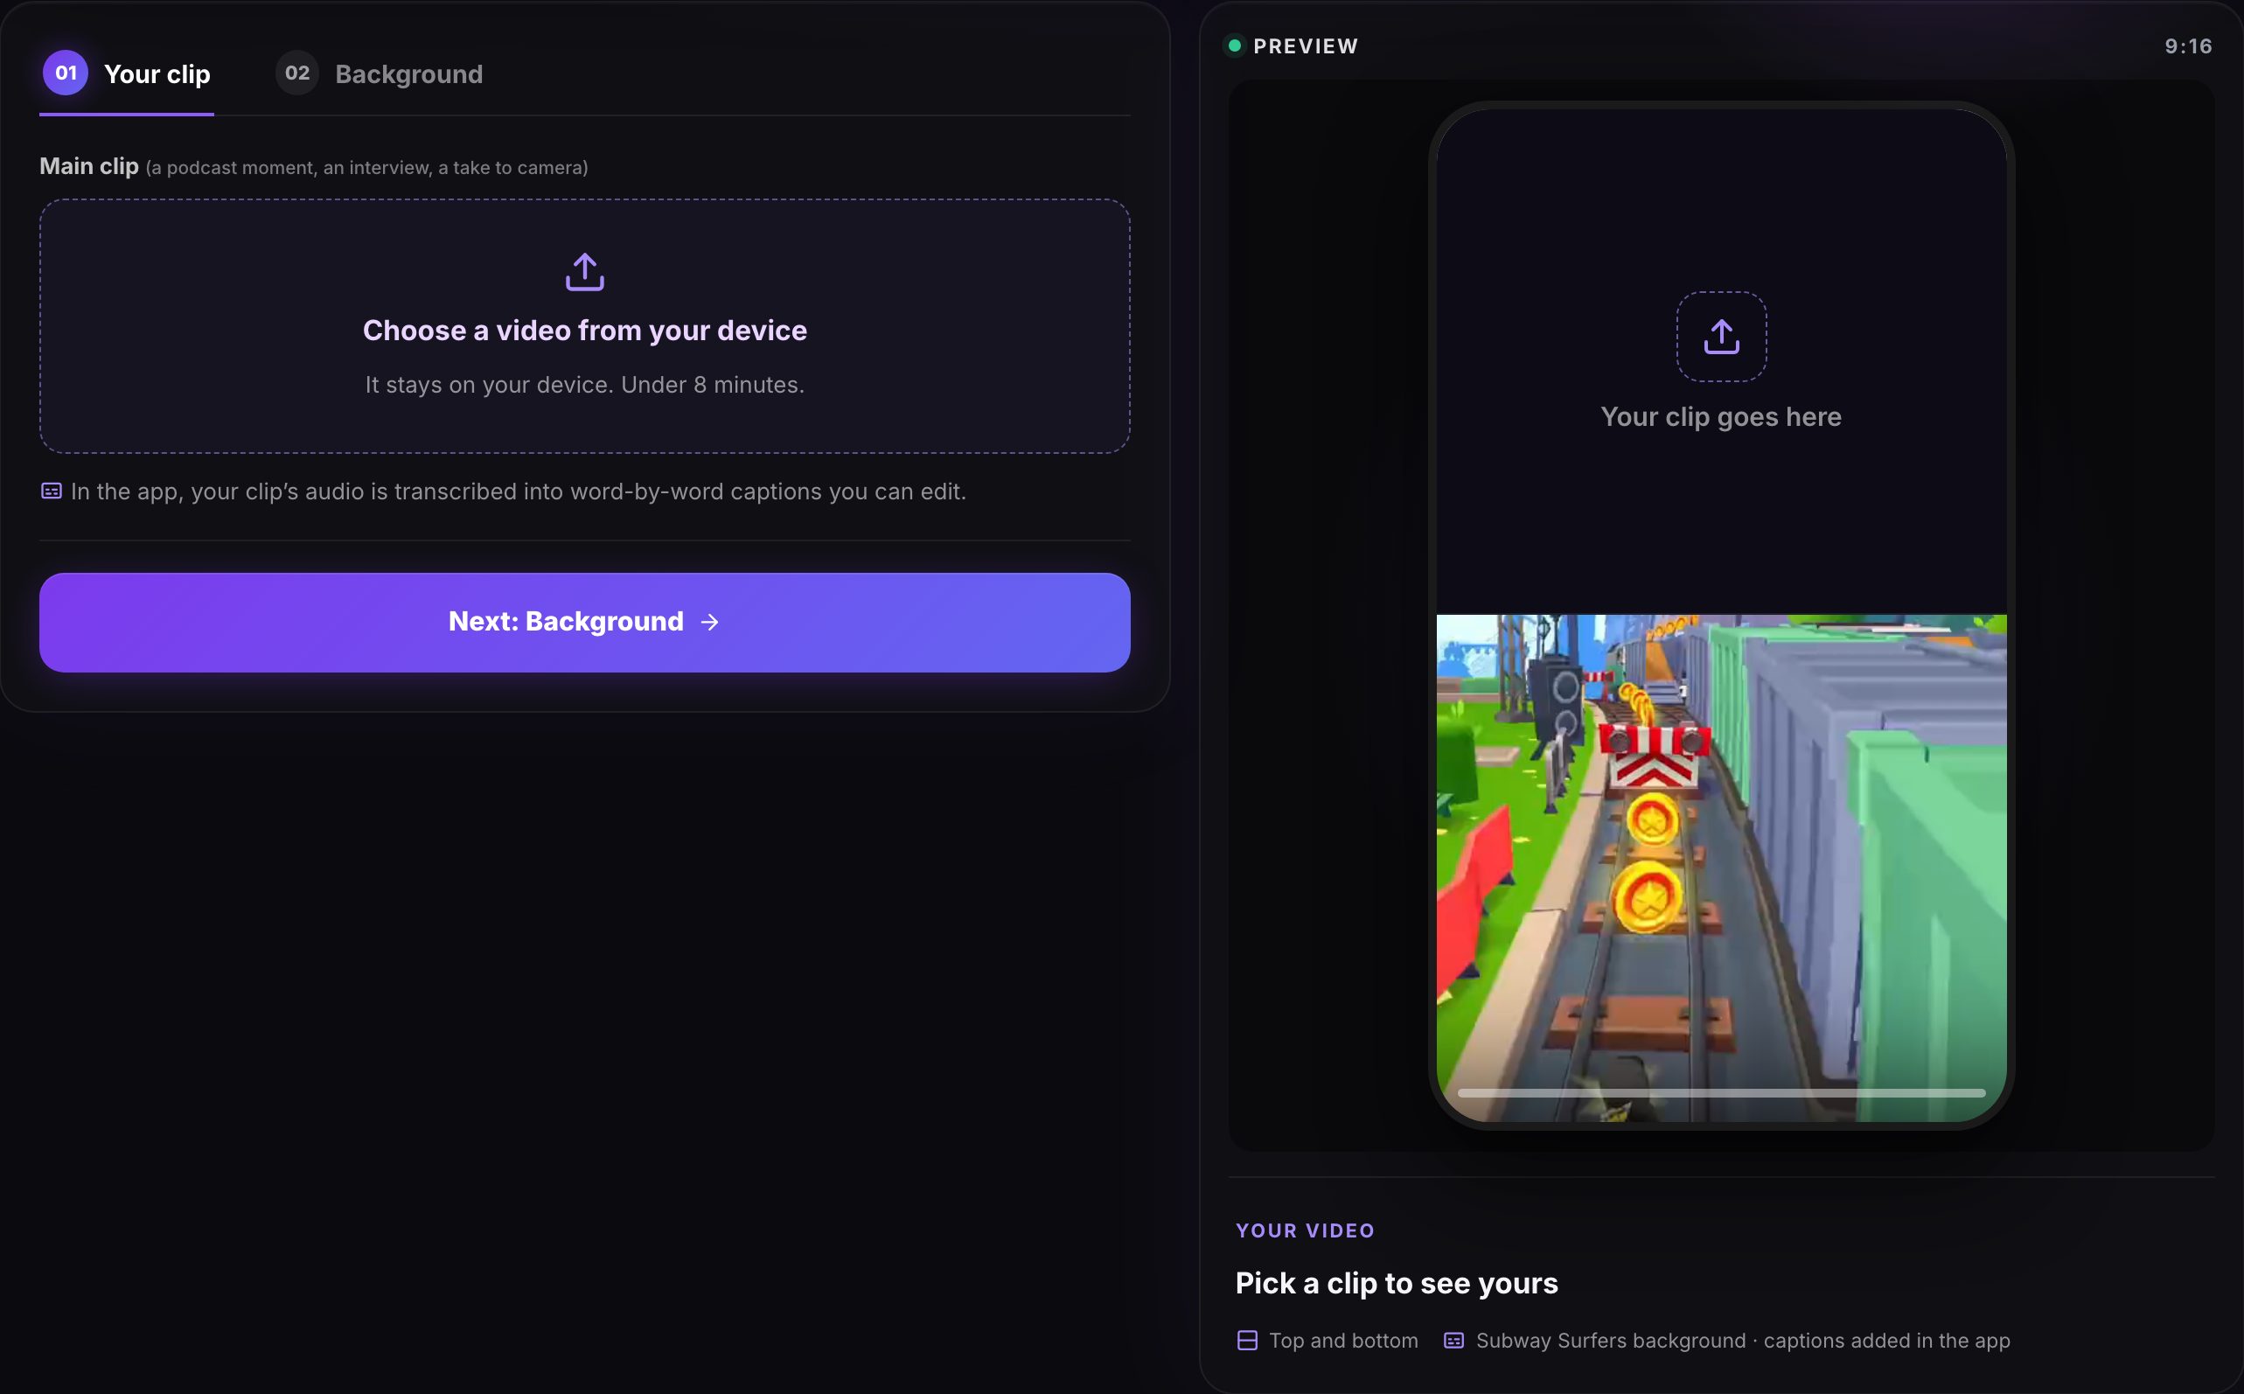Switch to the Your clip tab
Viewport: 2244px width, 1394px height.
tap(126, 73)
